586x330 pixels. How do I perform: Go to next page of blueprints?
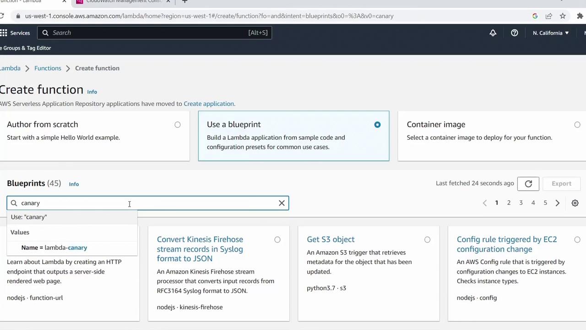558,203
